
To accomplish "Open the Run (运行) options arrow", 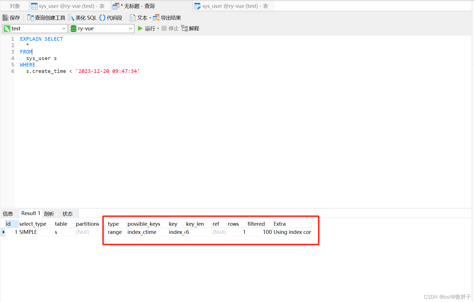I will pyautogui.click(x=158, y=29).
